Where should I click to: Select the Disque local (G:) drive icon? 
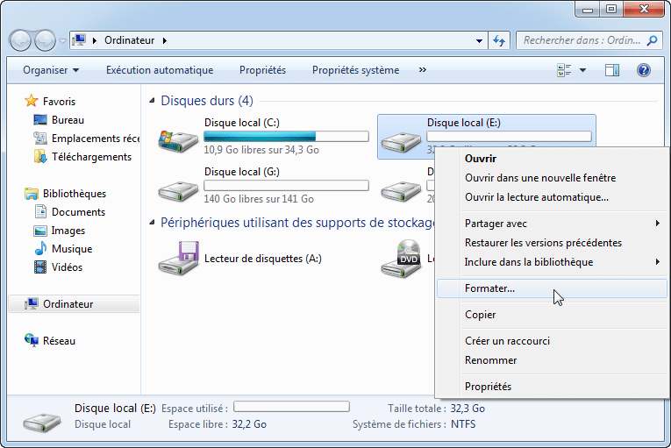(x=178, y=191)
